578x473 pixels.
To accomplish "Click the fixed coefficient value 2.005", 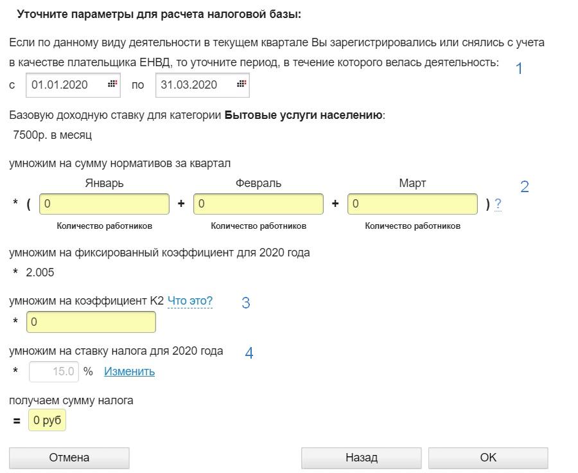I will (x=40, y=272).
